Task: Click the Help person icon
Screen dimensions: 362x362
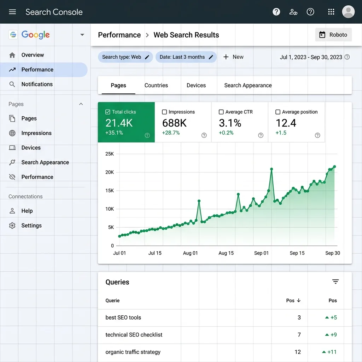Action: coord(12,211)
